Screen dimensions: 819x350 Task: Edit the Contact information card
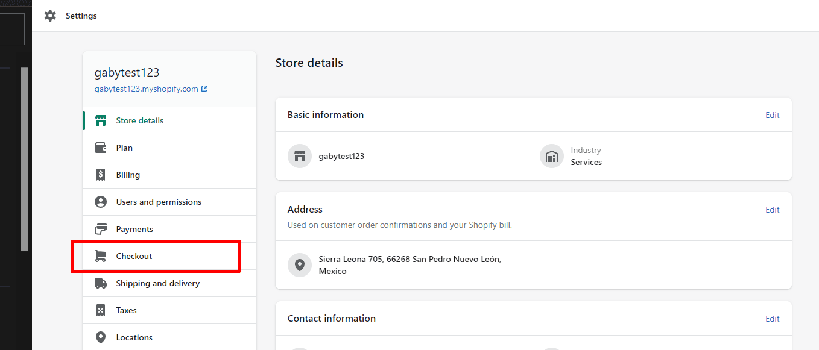773,319
